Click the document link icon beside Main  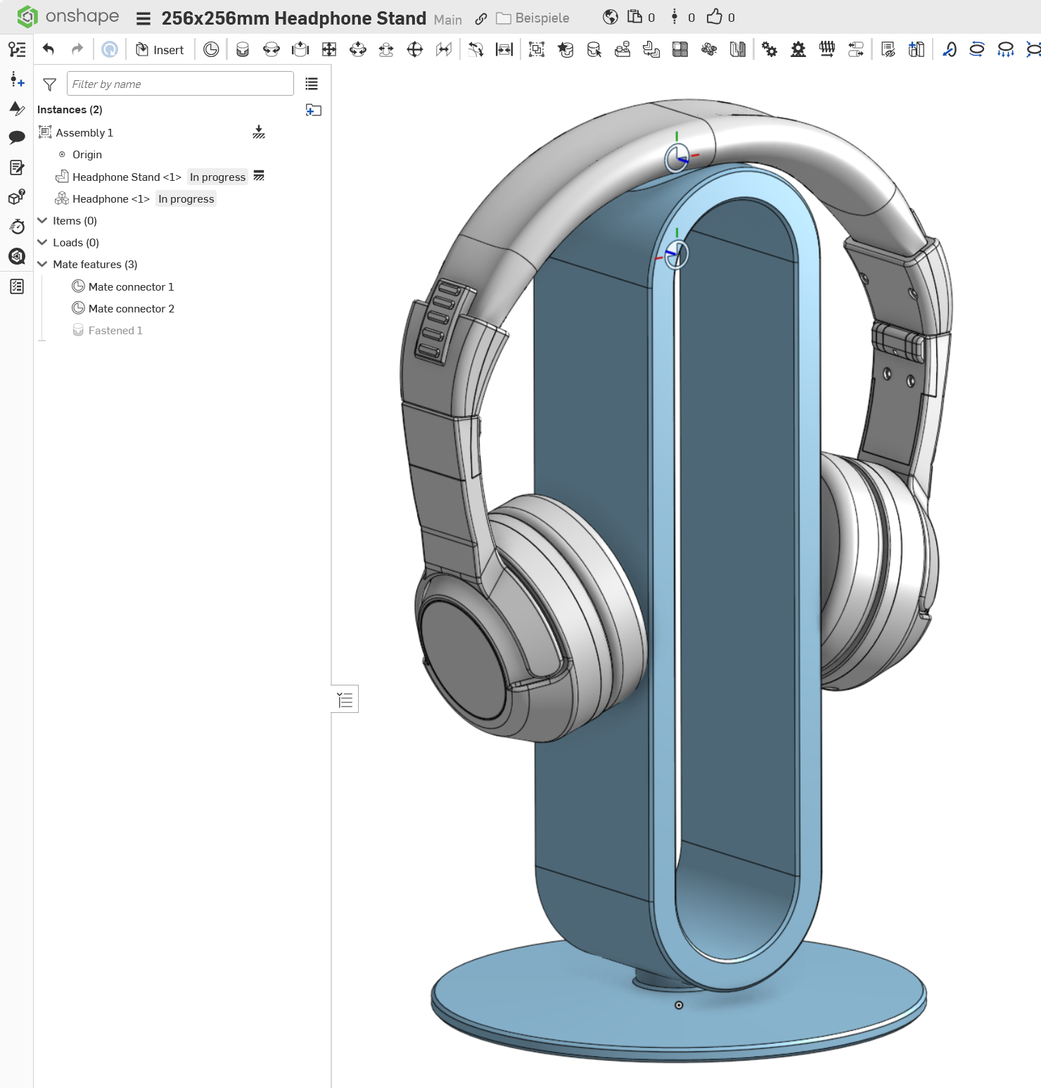(x=481, y=19)
